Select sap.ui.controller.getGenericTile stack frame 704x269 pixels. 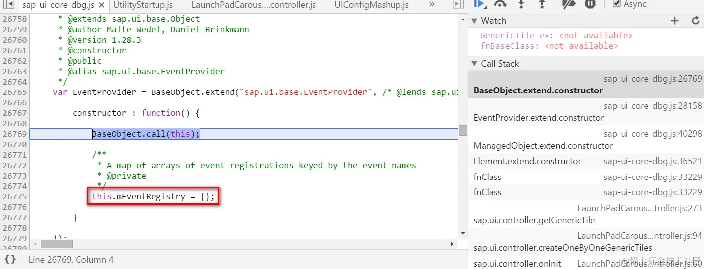(586, 214)
